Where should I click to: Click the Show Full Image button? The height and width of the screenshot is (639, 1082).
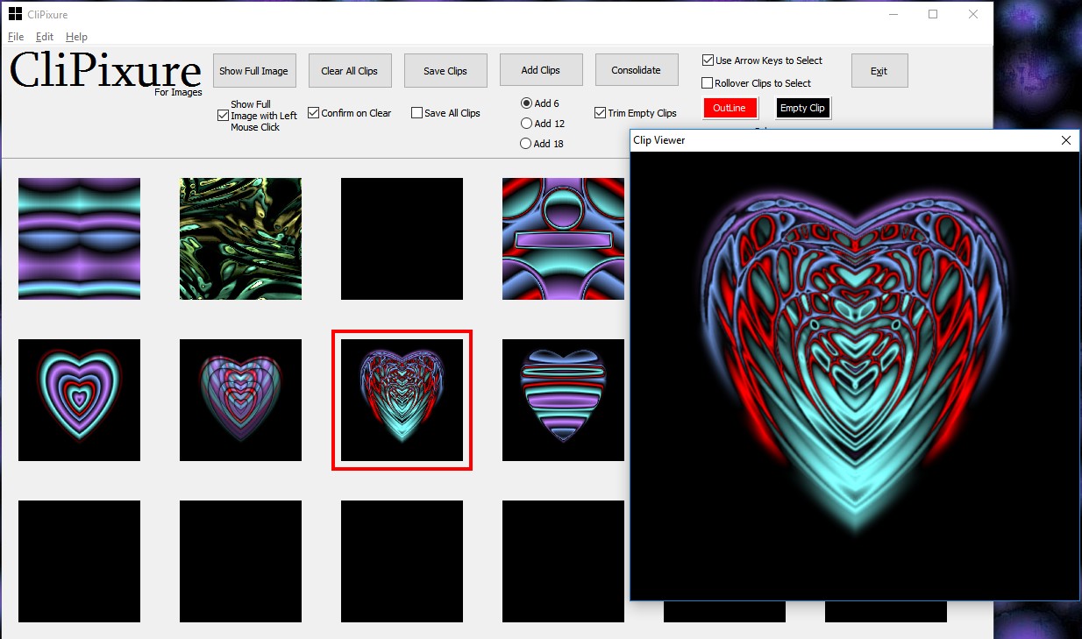click(x=254, y=71)
